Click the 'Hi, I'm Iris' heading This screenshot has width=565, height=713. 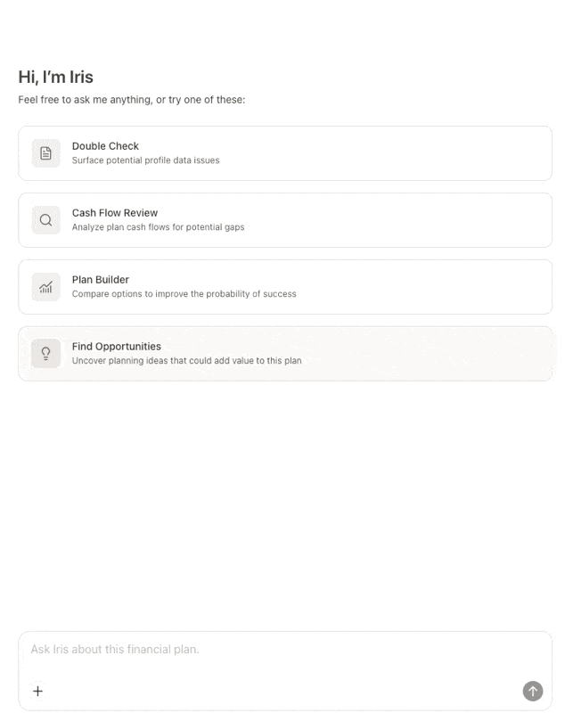coord(55,77)
